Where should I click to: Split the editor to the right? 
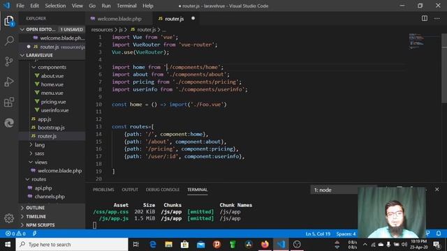point(425,19)
